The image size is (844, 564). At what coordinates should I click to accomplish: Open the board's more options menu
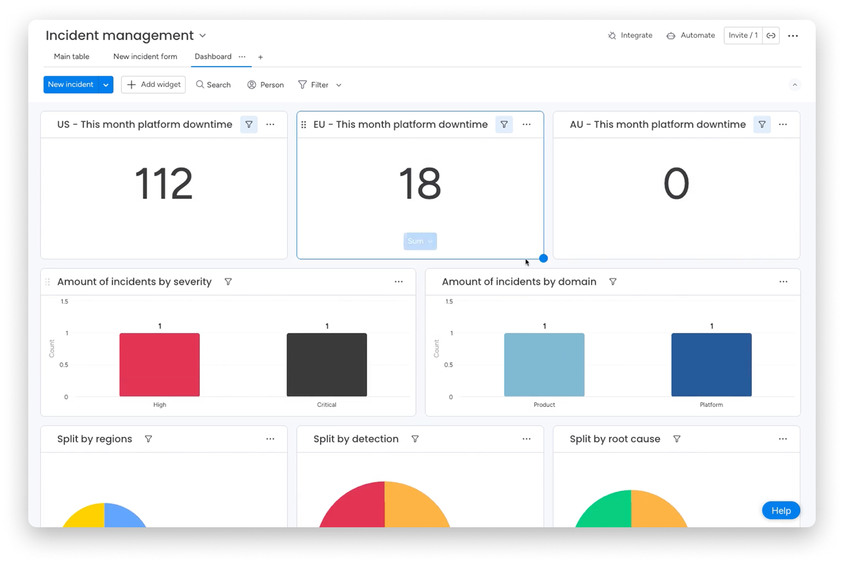793,36
